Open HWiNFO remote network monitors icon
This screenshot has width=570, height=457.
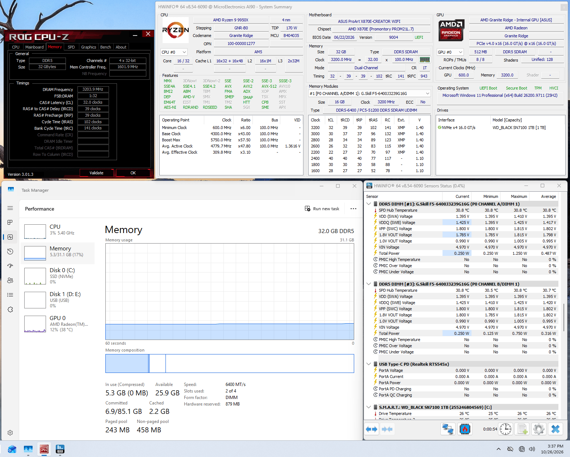coord(448,429)
